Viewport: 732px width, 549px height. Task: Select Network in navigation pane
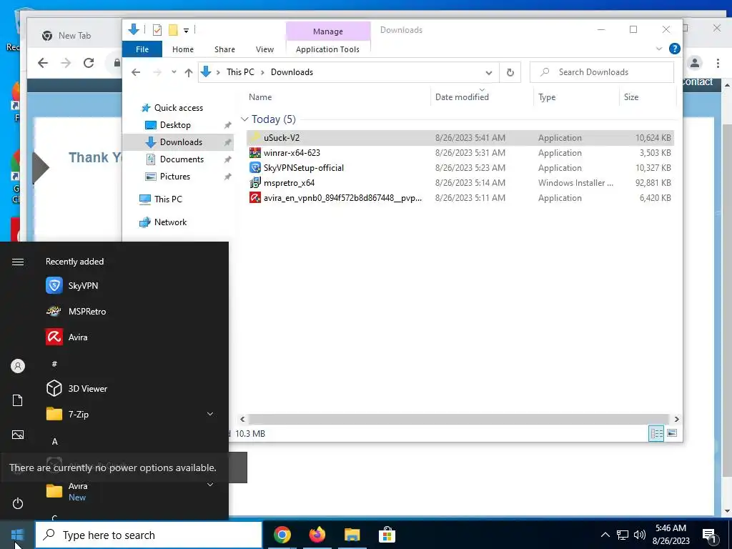point(170,222)
